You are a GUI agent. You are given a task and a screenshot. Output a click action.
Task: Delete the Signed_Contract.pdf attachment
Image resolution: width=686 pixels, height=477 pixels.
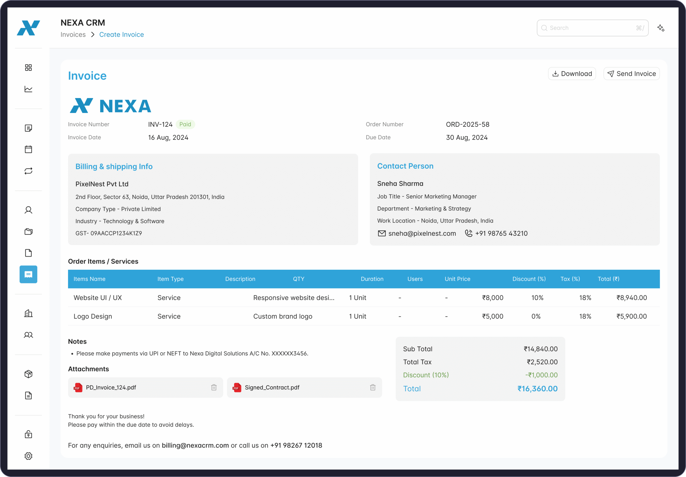[372, 387]
